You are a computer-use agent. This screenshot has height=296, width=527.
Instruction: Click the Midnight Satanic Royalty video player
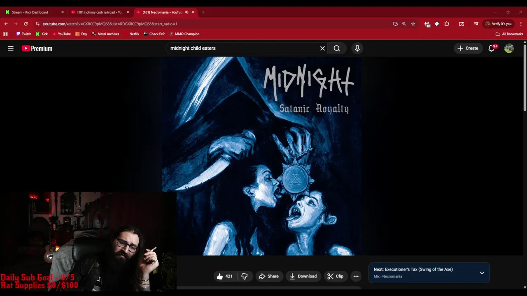262,156
